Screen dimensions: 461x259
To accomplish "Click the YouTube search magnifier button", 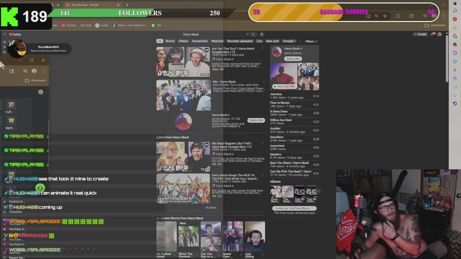I will (253, 35).
